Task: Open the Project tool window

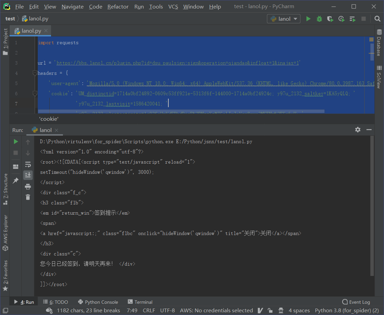Action: click(x=5, y=42)
